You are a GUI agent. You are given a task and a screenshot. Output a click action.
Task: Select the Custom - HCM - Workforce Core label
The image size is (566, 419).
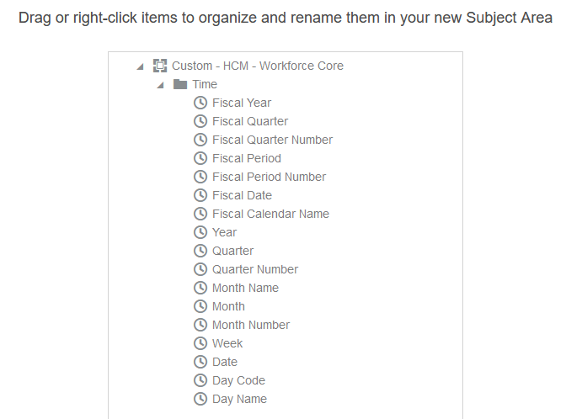coord(258,66)
